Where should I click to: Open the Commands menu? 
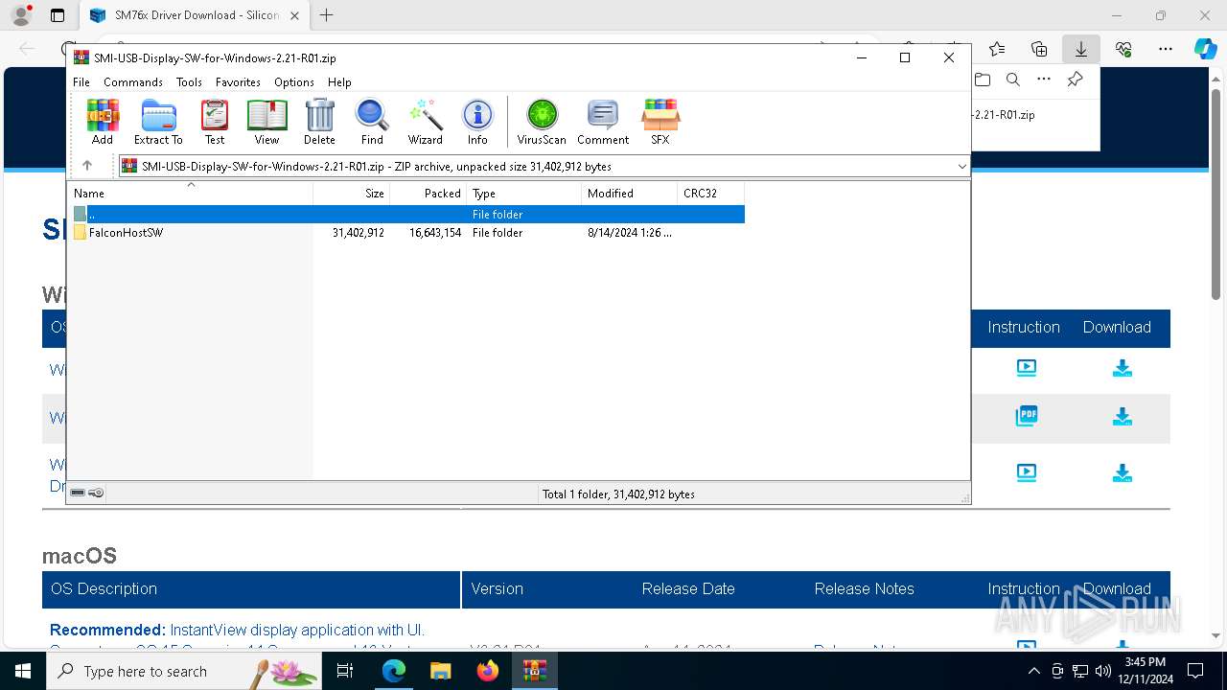coord(133,82)
